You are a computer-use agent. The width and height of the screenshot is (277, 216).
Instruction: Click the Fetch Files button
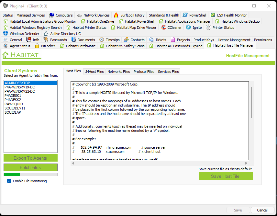(30, 167)
